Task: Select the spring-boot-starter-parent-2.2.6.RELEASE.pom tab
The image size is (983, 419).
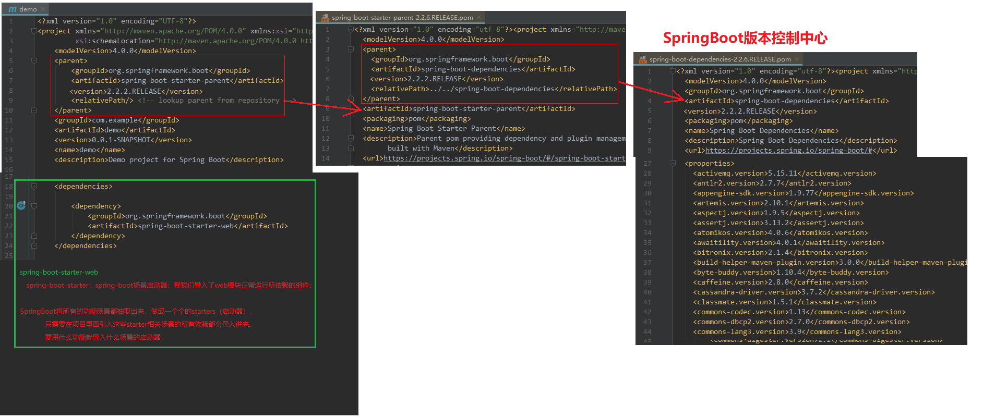Action: 402,17
